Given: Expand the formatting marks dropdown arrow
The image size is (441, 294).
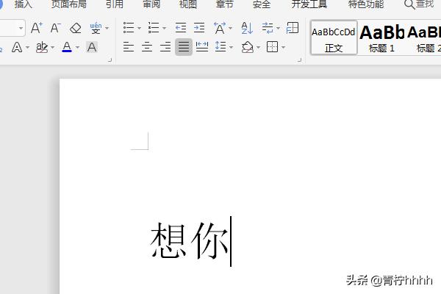Looking at the screenshot, I should click(x=278, y=28).
